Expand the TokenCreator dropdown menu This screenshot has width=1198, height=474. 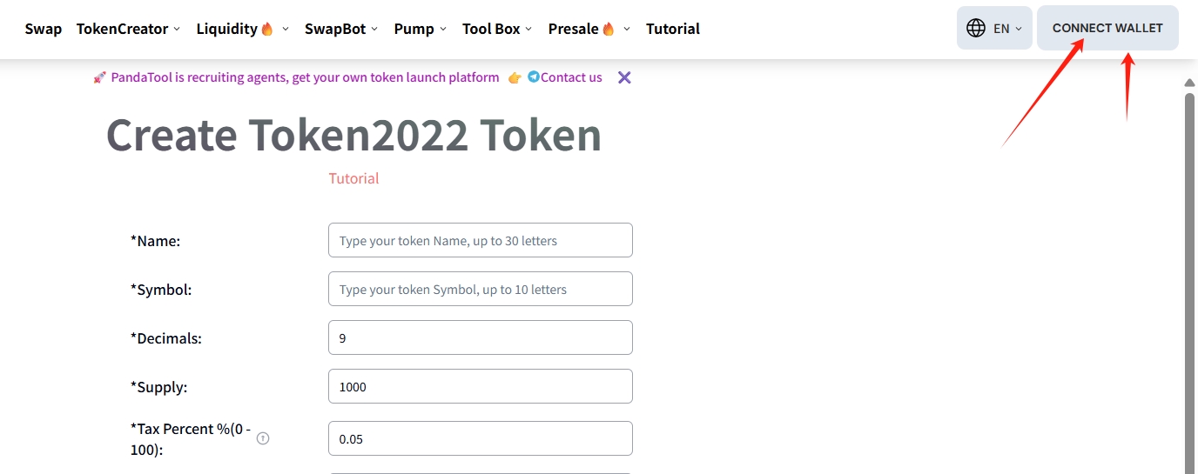tap(128, 29)
